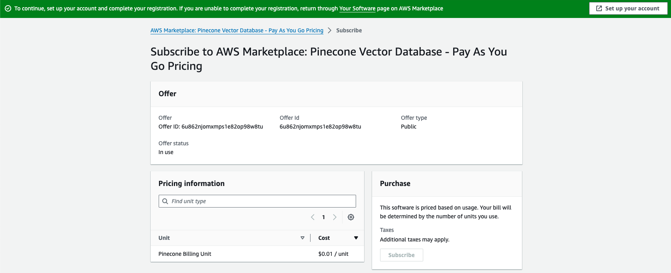
Task: Go to next pricing page with right chevron
Action: click(x=335, y=217)
